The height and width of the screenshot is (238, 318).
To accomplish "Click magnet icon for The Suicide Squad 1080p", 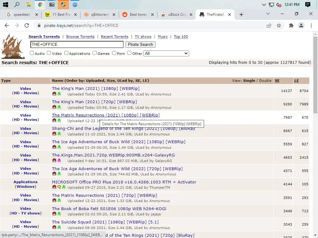I will (54, 227).
